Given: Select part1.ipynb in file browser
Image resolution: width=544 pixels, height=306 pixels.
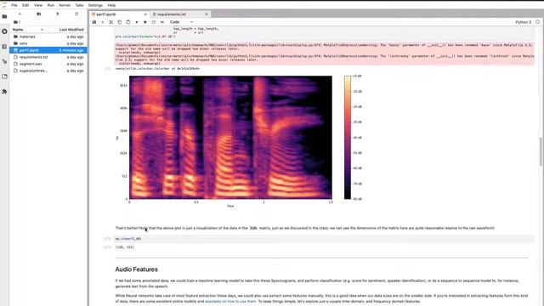Looking at the screenshot, I should point(48,50).
